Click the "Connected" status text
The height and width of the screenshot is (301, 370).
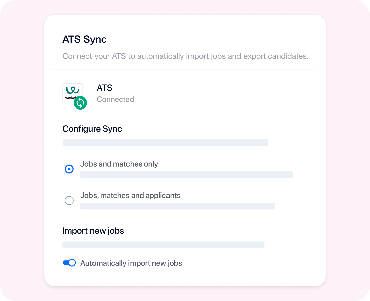coord(115,99)
